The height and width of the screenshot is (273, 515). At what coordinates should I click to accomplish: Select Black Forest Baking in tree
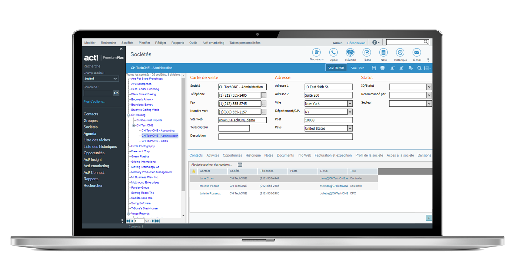pos(144,94)
